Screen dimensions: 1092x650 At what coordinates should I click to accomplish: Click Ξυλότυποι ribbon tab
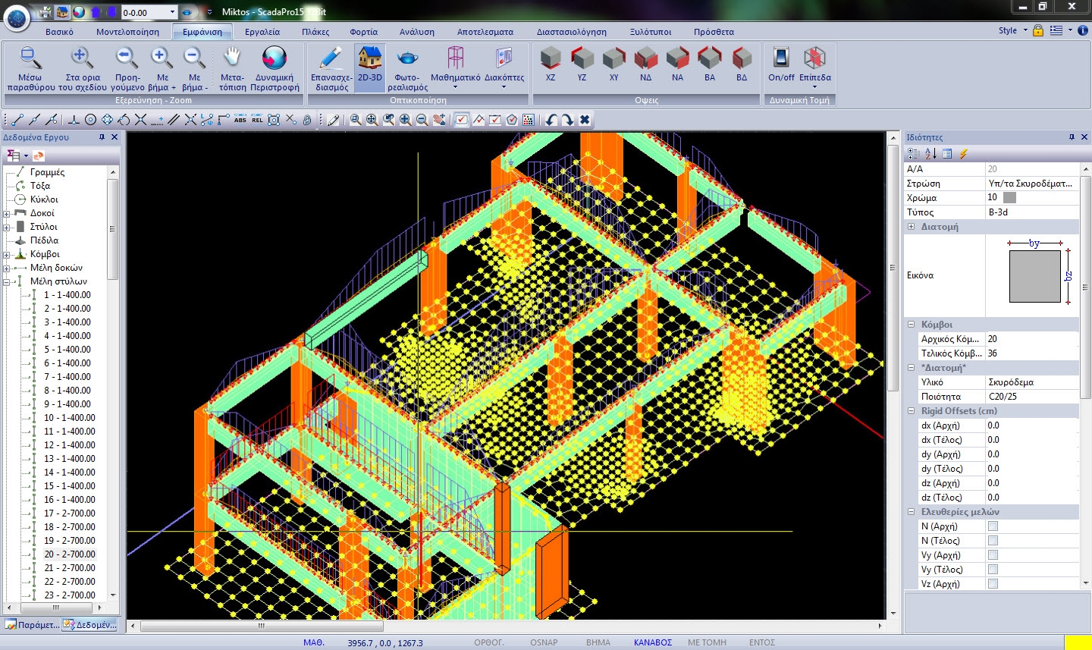point(651,32)
